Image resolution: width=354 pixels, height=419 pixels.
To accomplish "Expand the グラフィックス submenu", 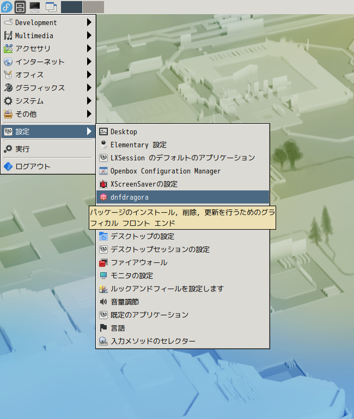I will (48, 88).
